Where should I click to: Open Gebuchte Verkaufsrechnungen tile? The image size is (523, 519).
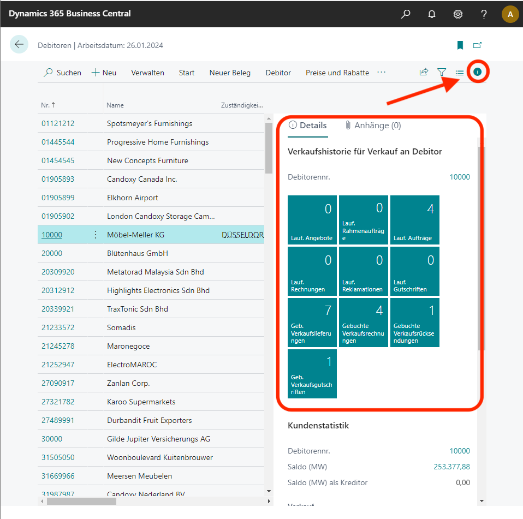[x=364, y=323]
